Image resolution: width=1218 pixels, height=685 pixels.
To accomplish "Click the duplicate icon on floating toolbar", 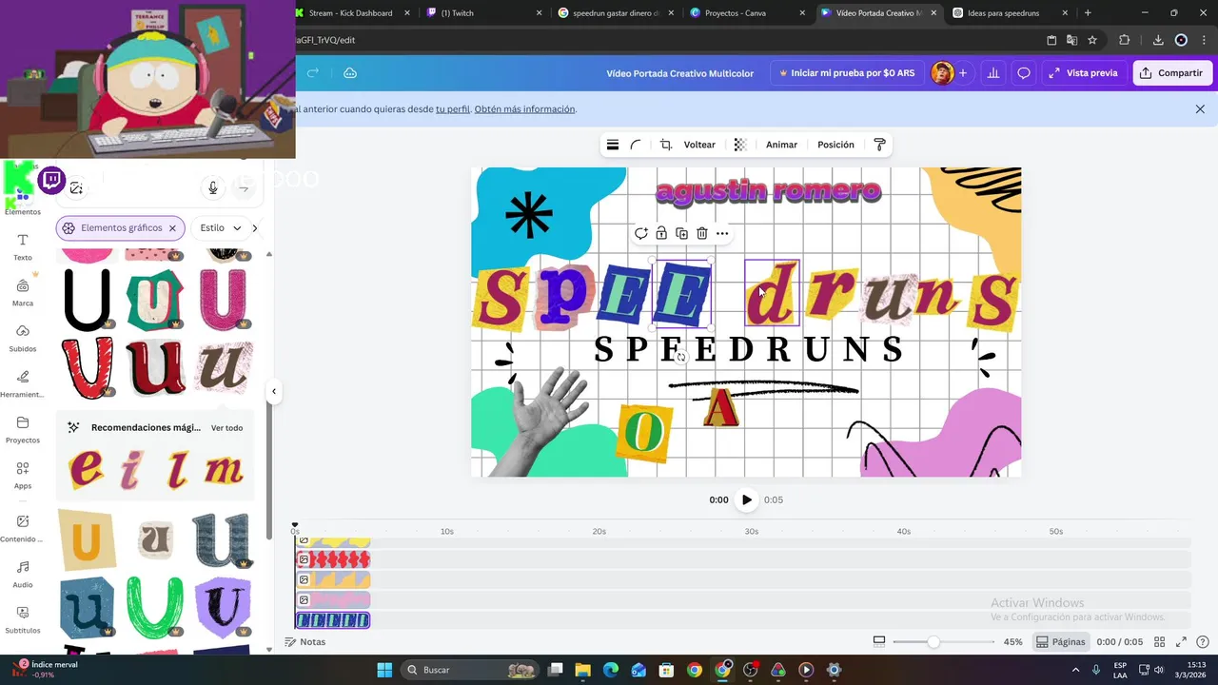I will 681,233.
